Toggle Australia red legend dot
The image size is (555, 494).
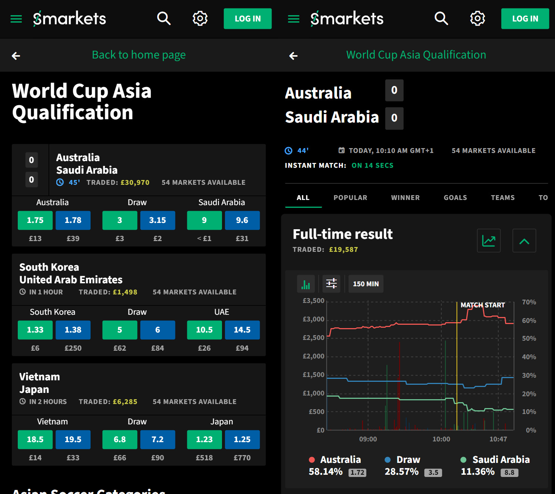pos(312,460)
